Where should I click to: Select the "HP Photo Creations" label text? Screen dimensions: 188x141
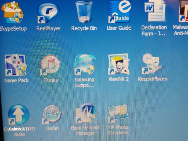(118, 130)
